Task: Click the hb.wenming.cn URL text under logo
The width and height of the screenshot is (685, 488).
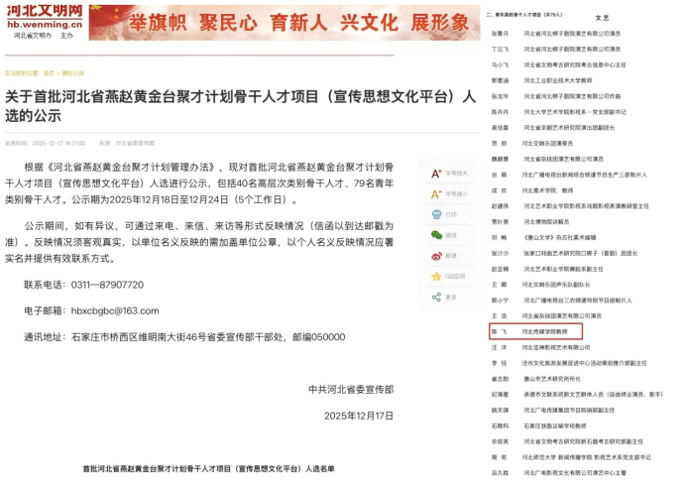Action: coord(36,26)
